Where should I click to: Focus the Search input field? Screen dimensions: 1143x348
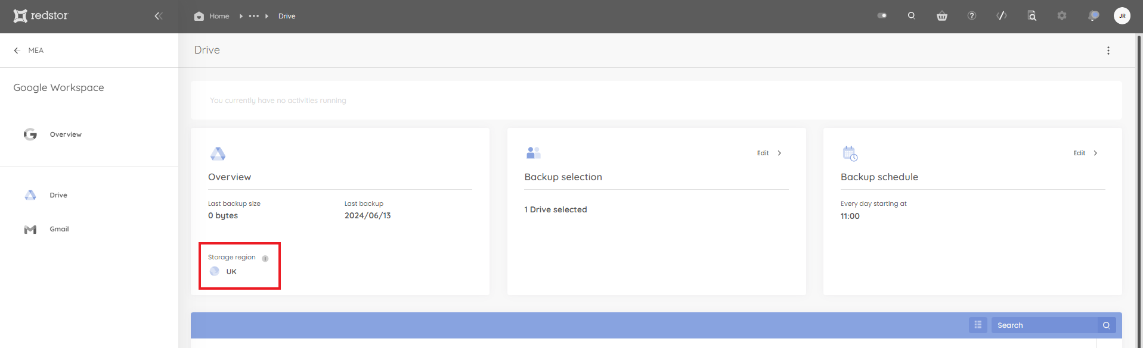tap(1045, 325)
